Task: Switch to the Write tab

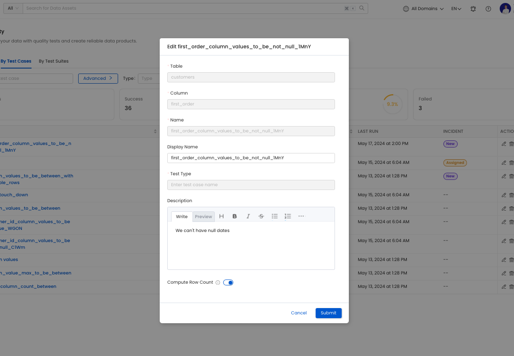Action: tap(182, 216)
